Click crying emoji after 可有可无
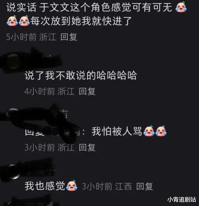Screen dimensions: 199x206 [x=181, y=7]
